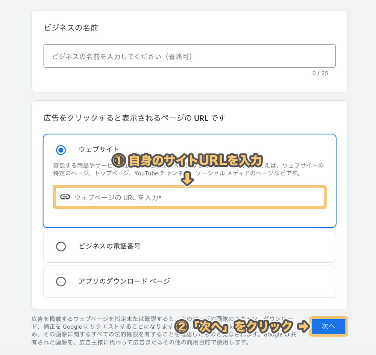376x355 pixels.
Task: Click the orange right arrow beside 次へ
Action: 303,326
